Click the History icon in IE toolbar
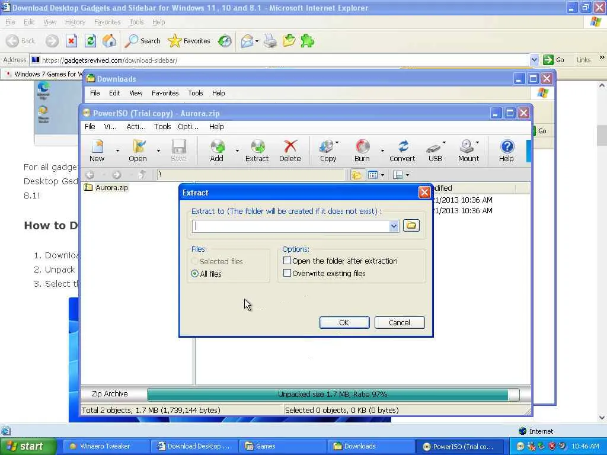The height and width of the screenshot is (455, 607). click(x=225, y=41)
